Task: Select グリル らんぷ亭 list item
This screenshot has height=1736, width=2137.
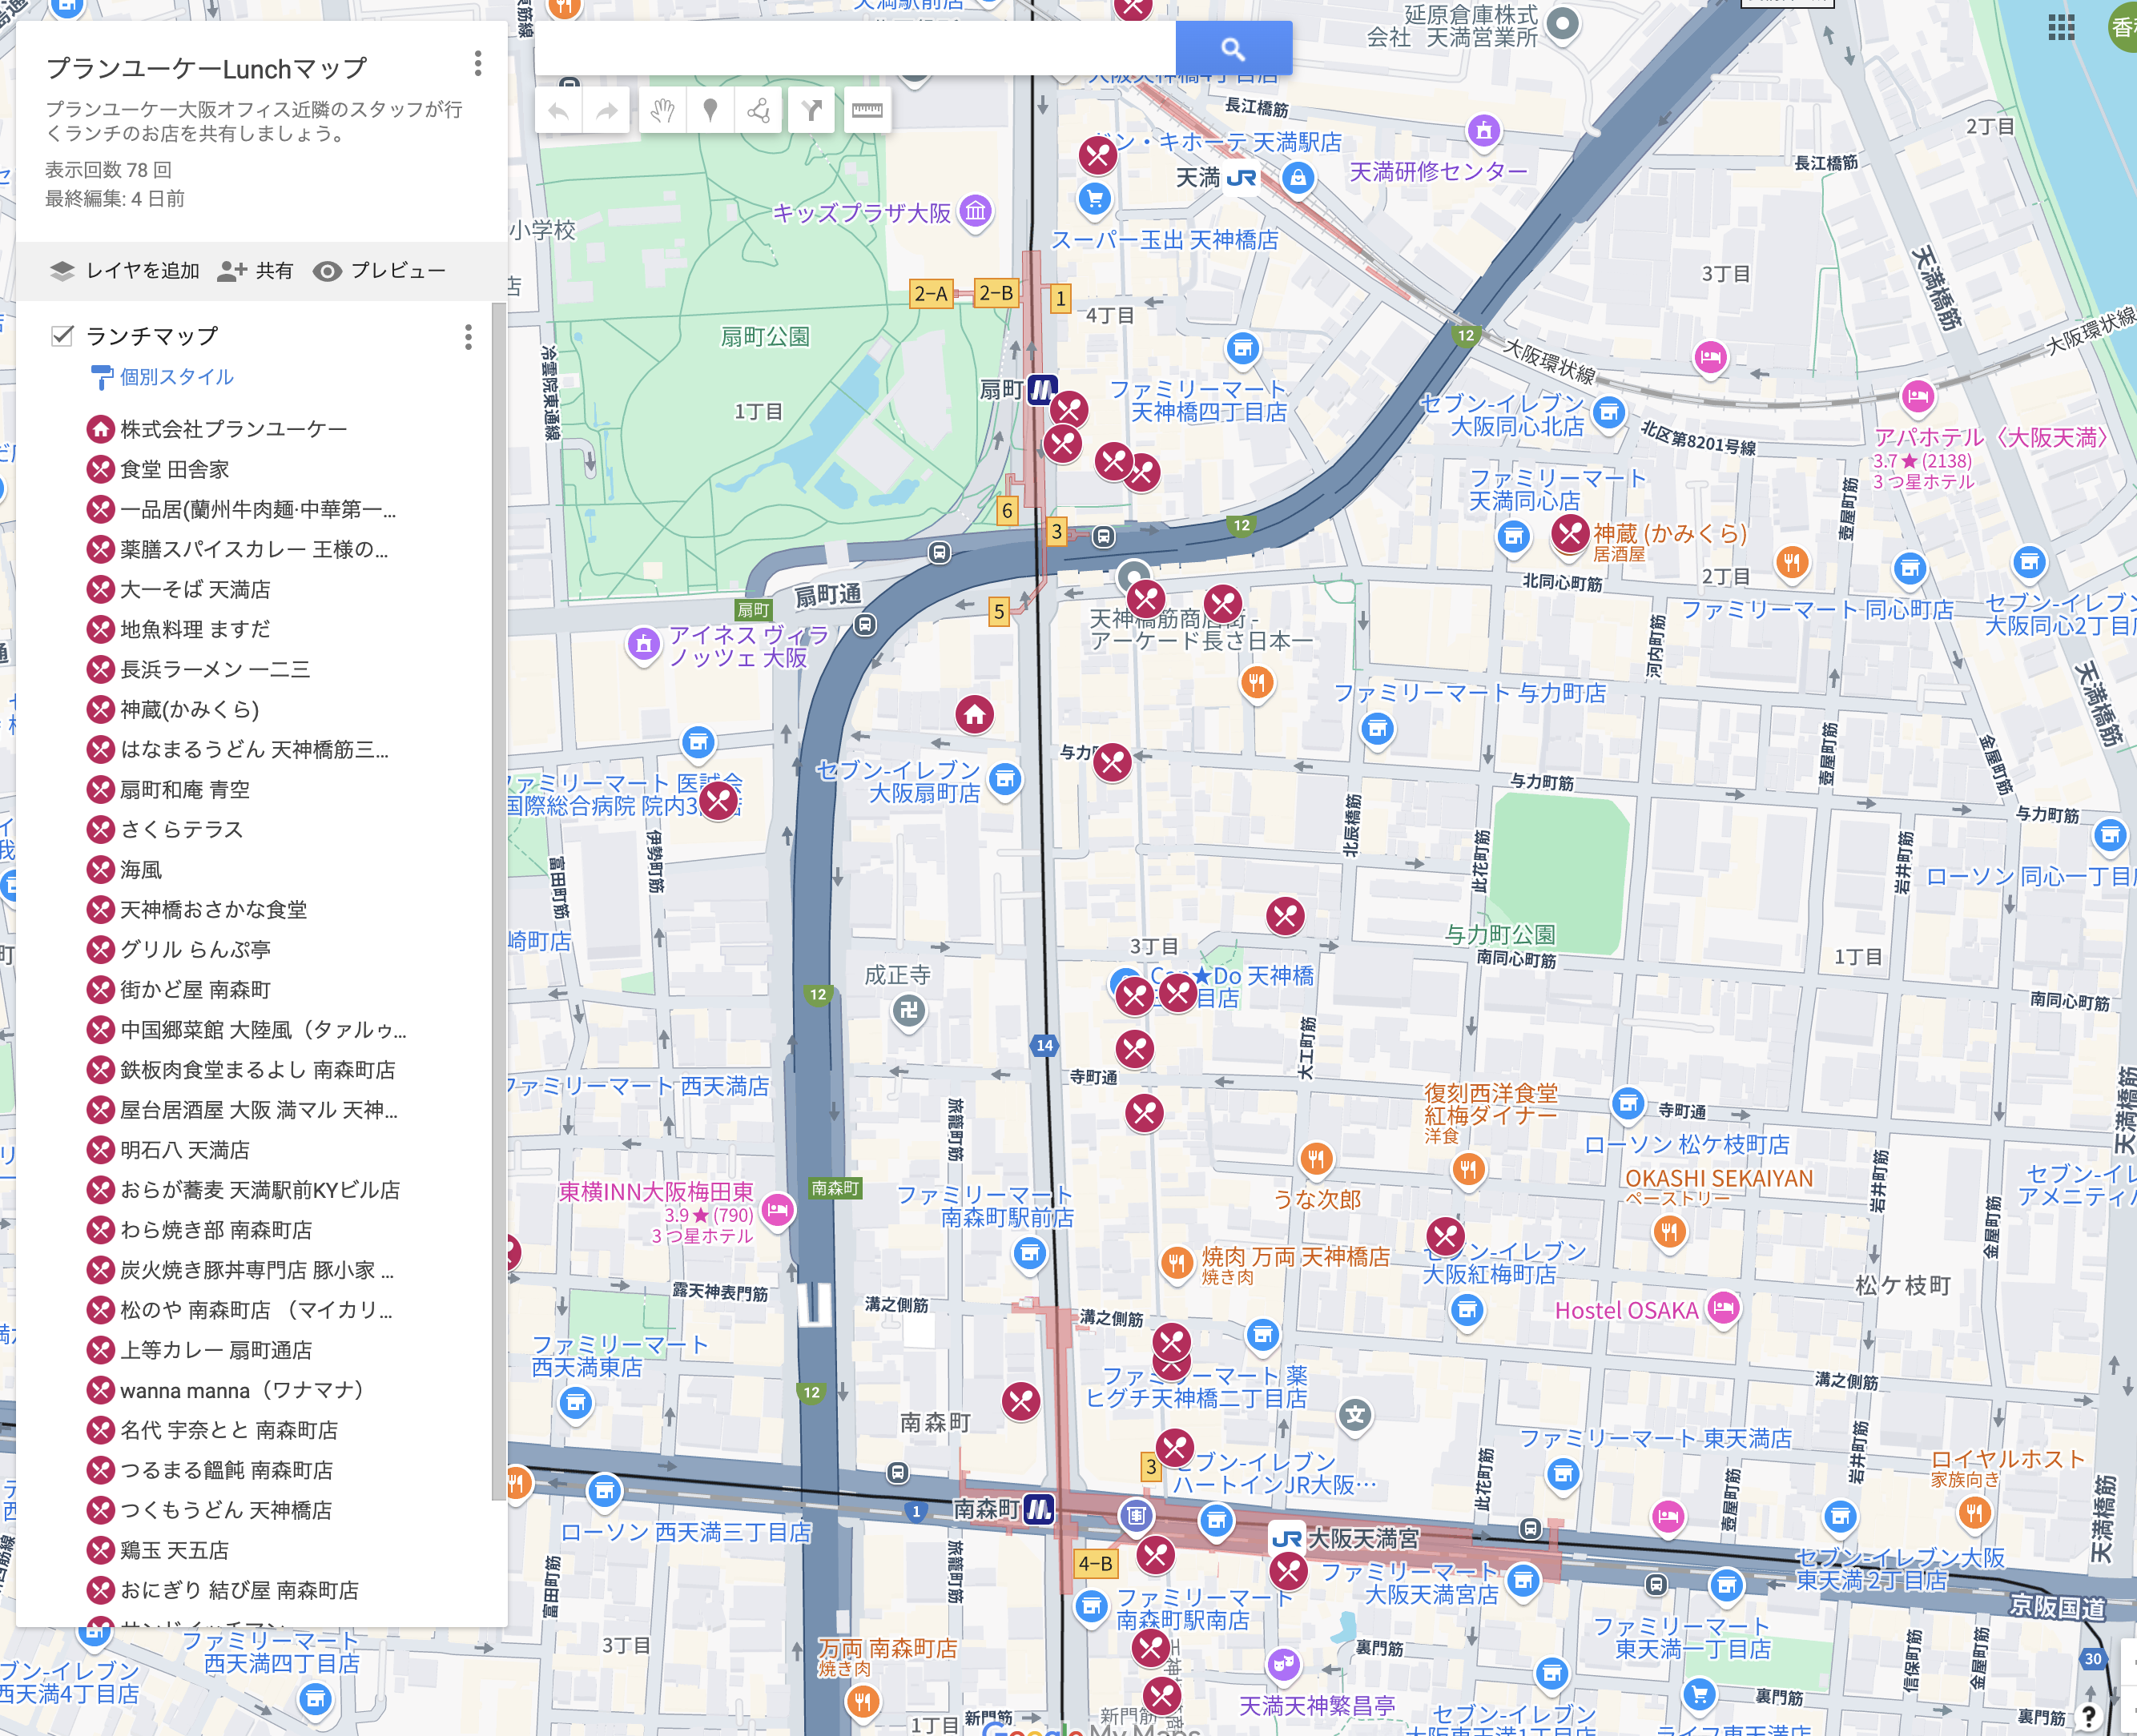Action: [195, 949]
